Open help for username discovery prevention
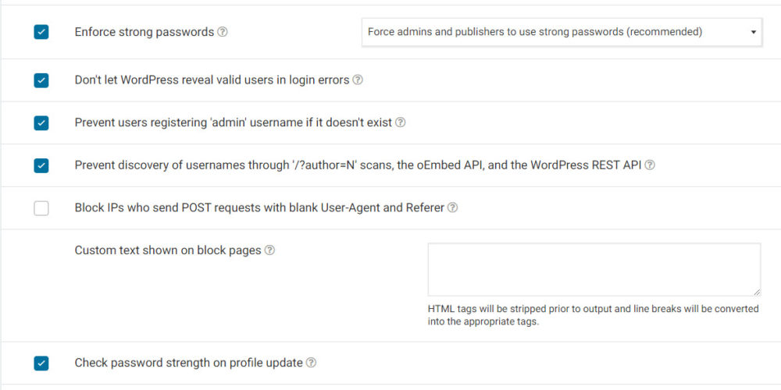The height and width of the screenshot is (390, 781). click(x=650, y=165)
